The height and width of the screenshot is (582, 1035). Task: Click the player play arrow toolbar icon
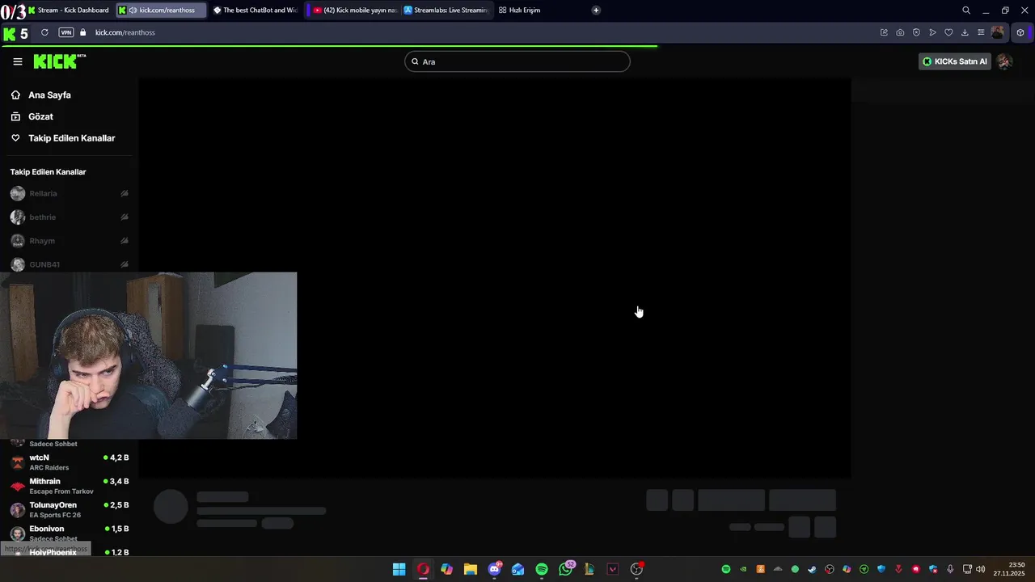[932, 32]
